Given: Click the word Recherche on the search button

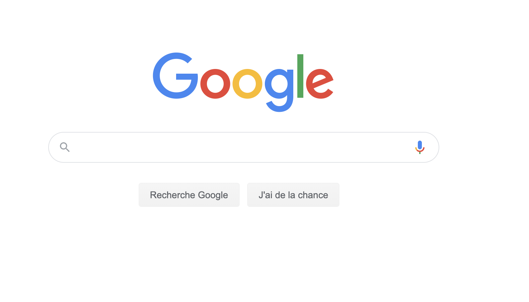Looking at the screenshot, I should click(172, 195).
